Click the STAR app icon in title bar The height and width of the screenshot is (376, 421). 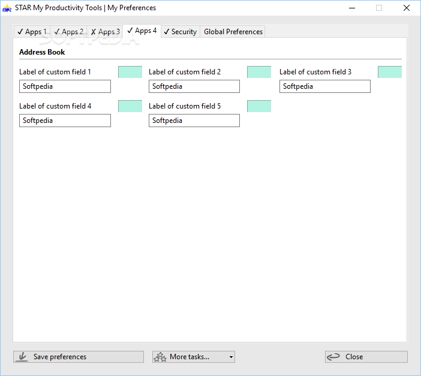pyautogui.click(x=7, y=8)
